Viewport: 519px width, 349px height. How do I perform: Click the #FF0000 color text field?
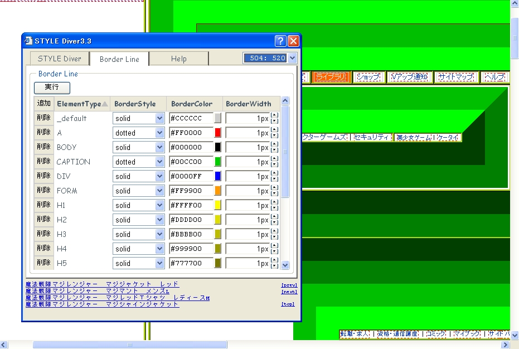[x=191, y=133]
